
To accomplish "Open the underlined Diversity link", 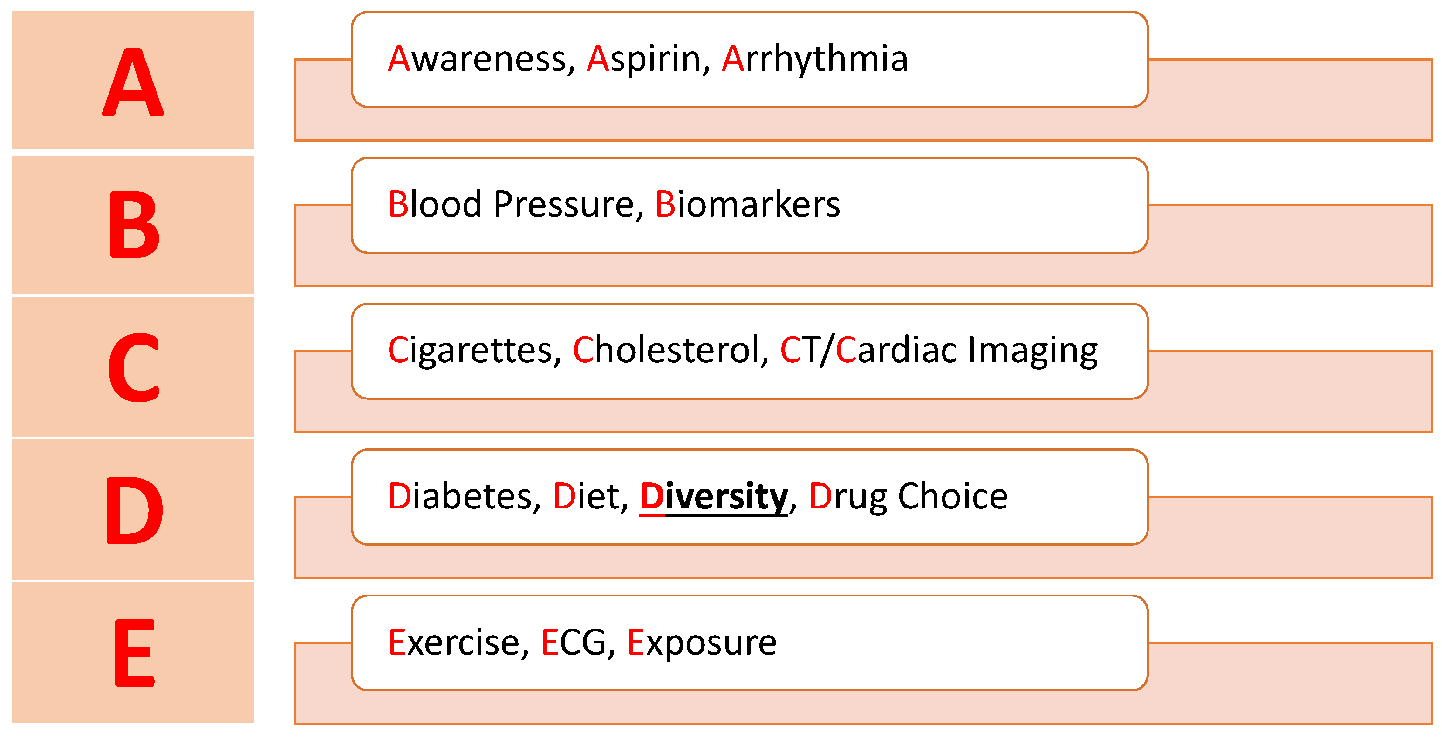I will [x=714, y=496].
